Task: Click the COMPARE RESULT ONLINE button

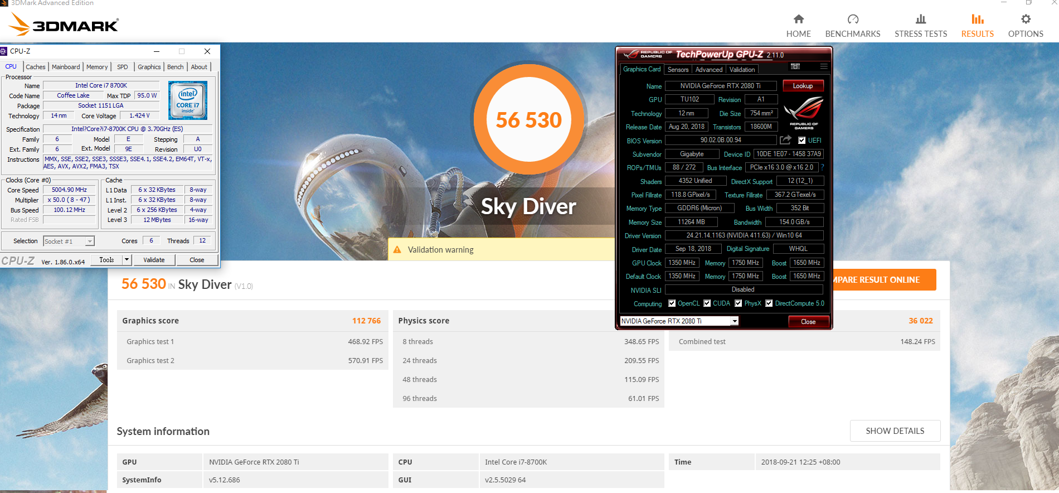Action: pos(884,280)
